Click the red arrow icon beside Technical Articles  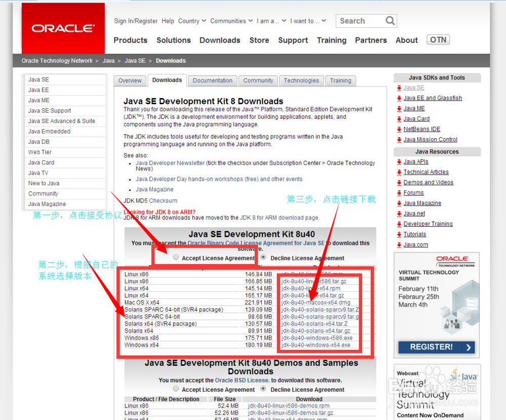[x=399, y=172]
